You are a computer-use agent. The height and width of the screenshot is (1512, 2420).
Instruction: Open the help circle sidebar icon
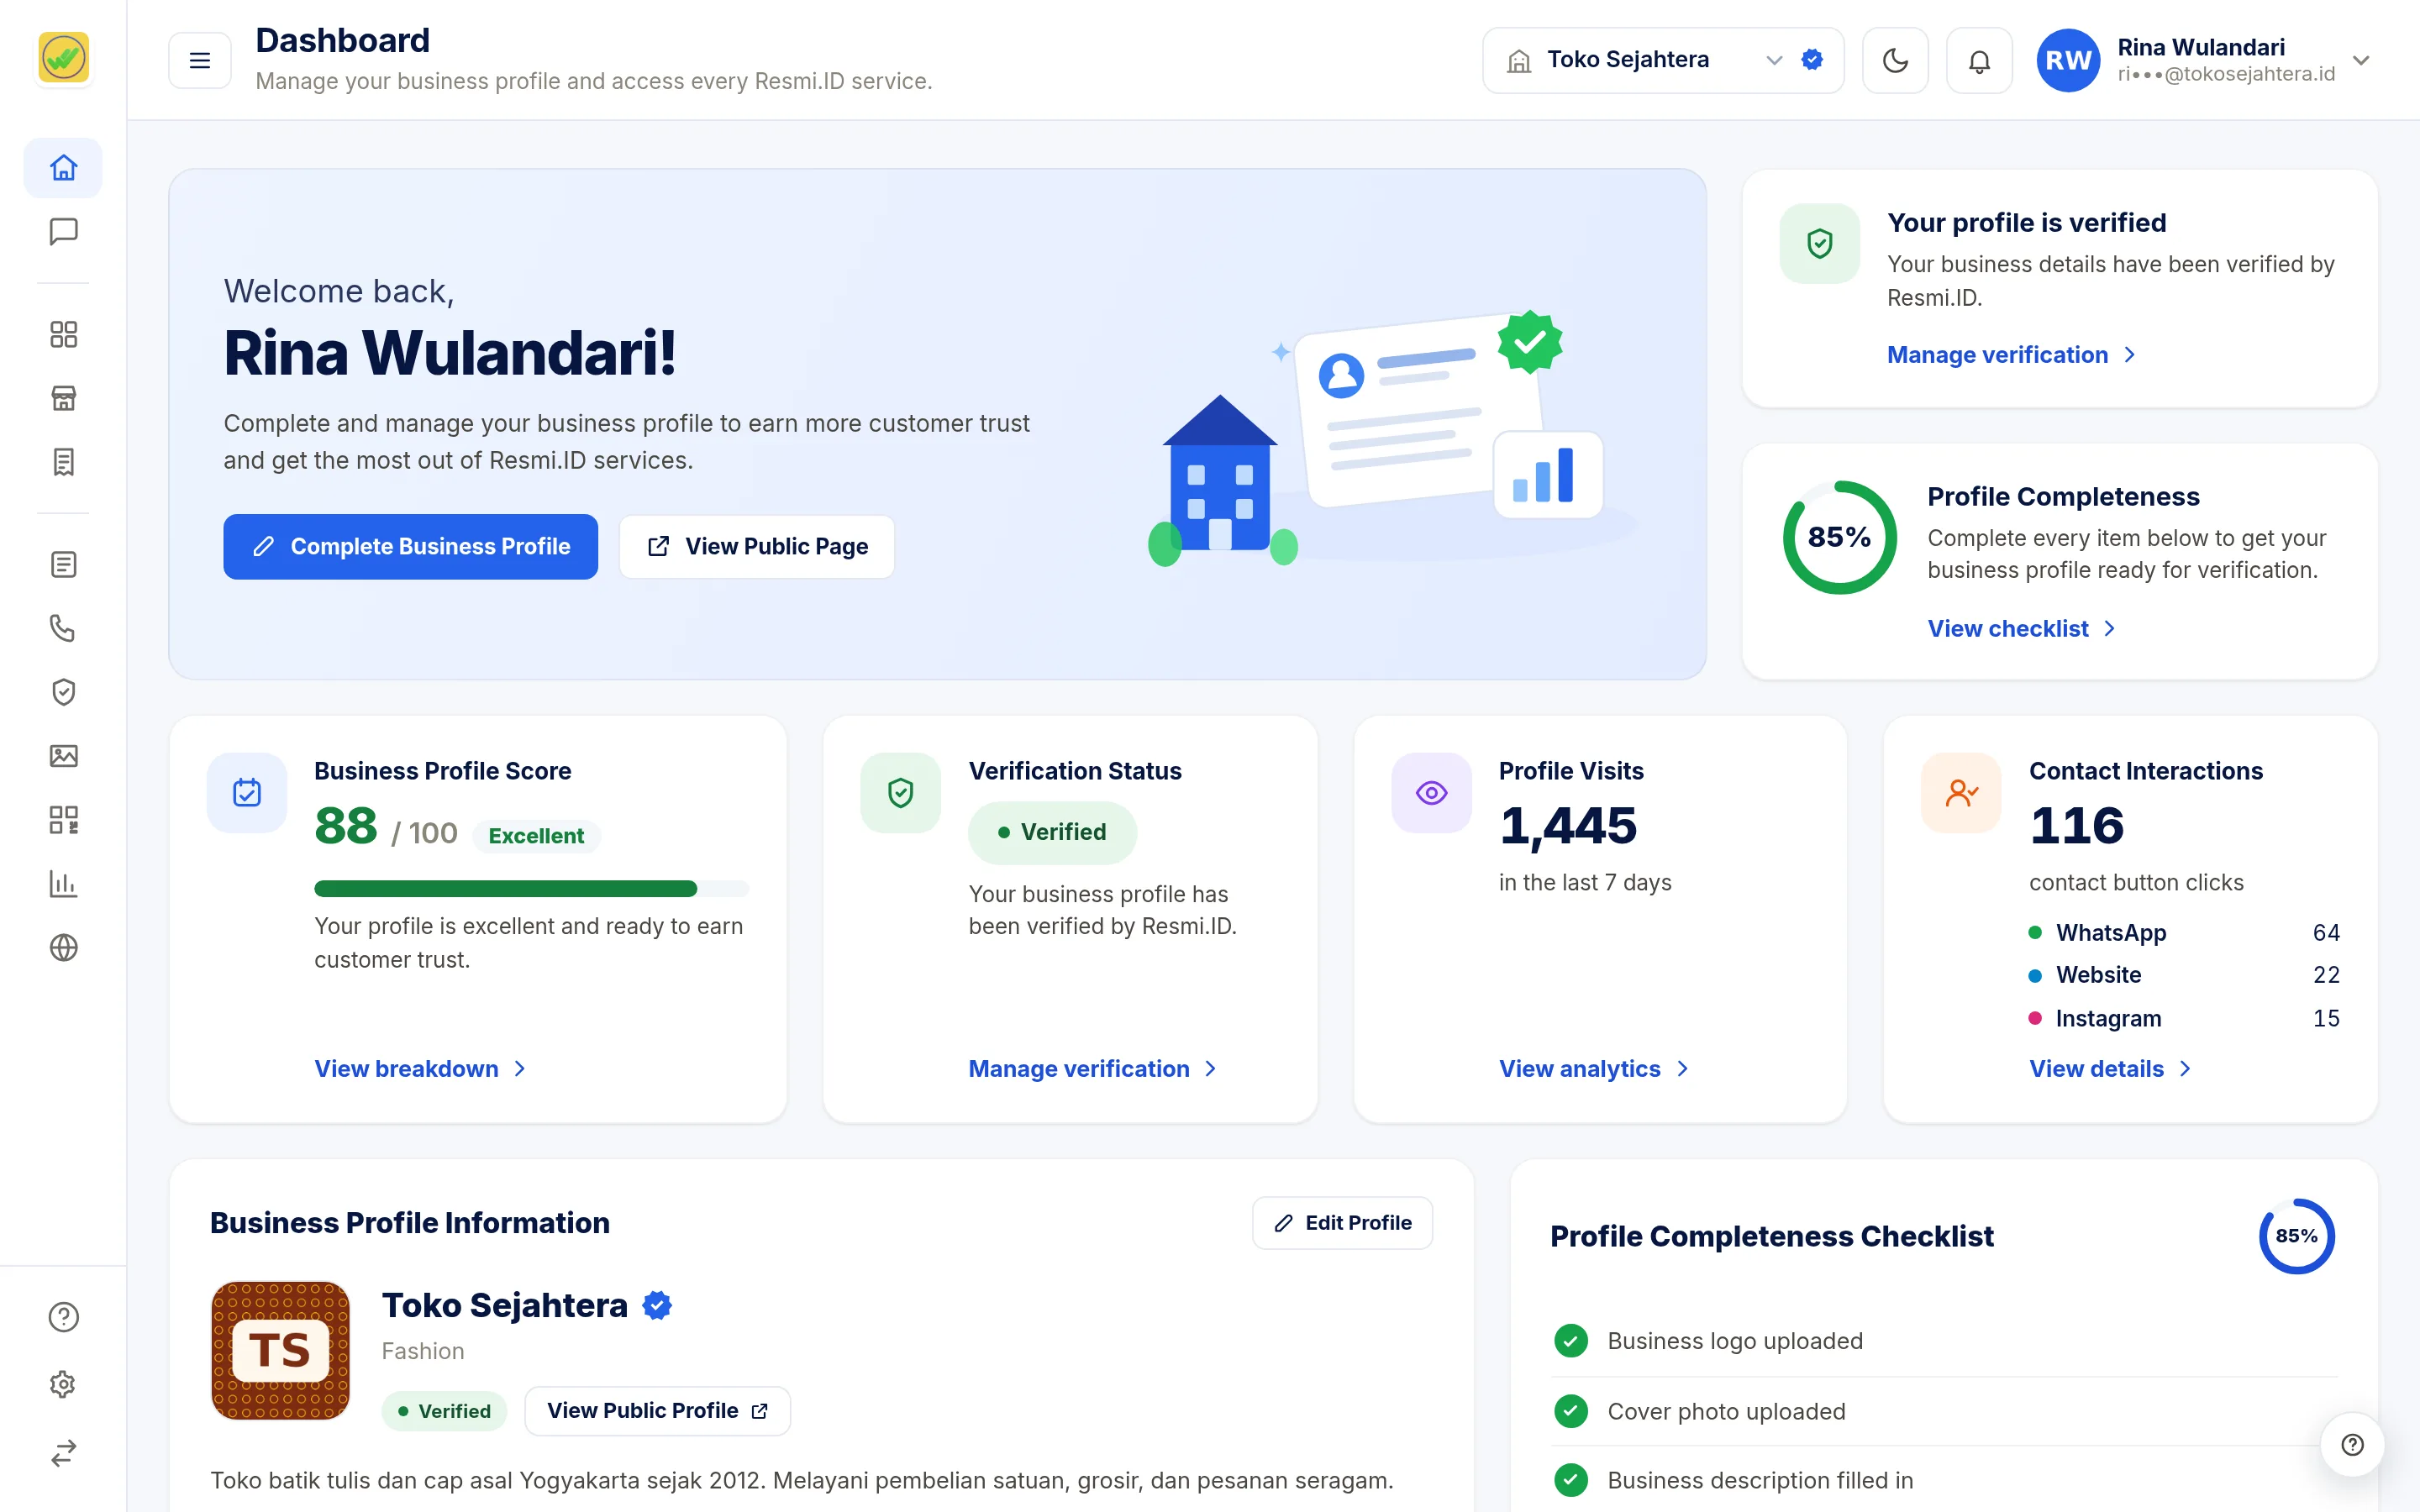point(63,1317)
